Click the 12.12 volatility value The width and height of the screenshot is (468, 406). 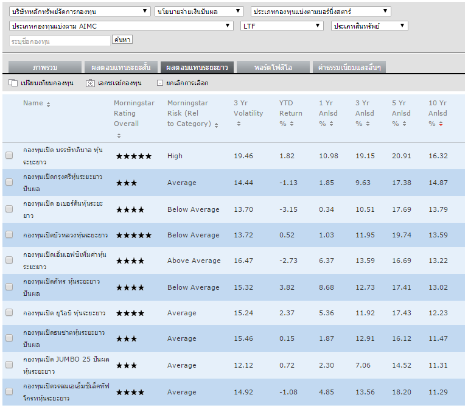point(243,365)
